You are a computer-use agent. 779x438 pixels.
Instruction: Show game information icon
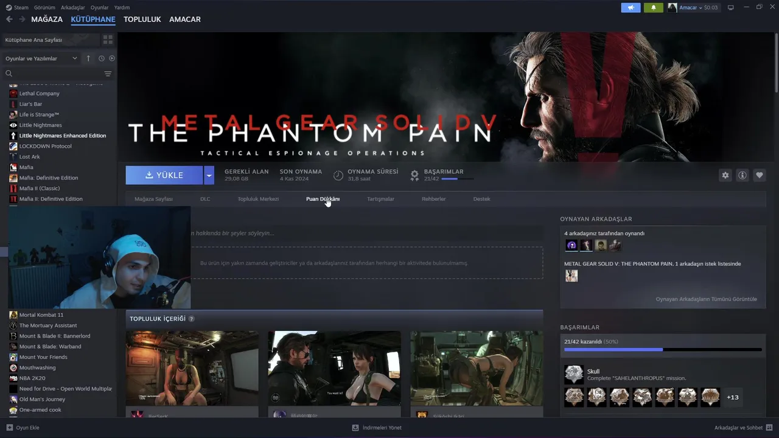tap(742, 175)
